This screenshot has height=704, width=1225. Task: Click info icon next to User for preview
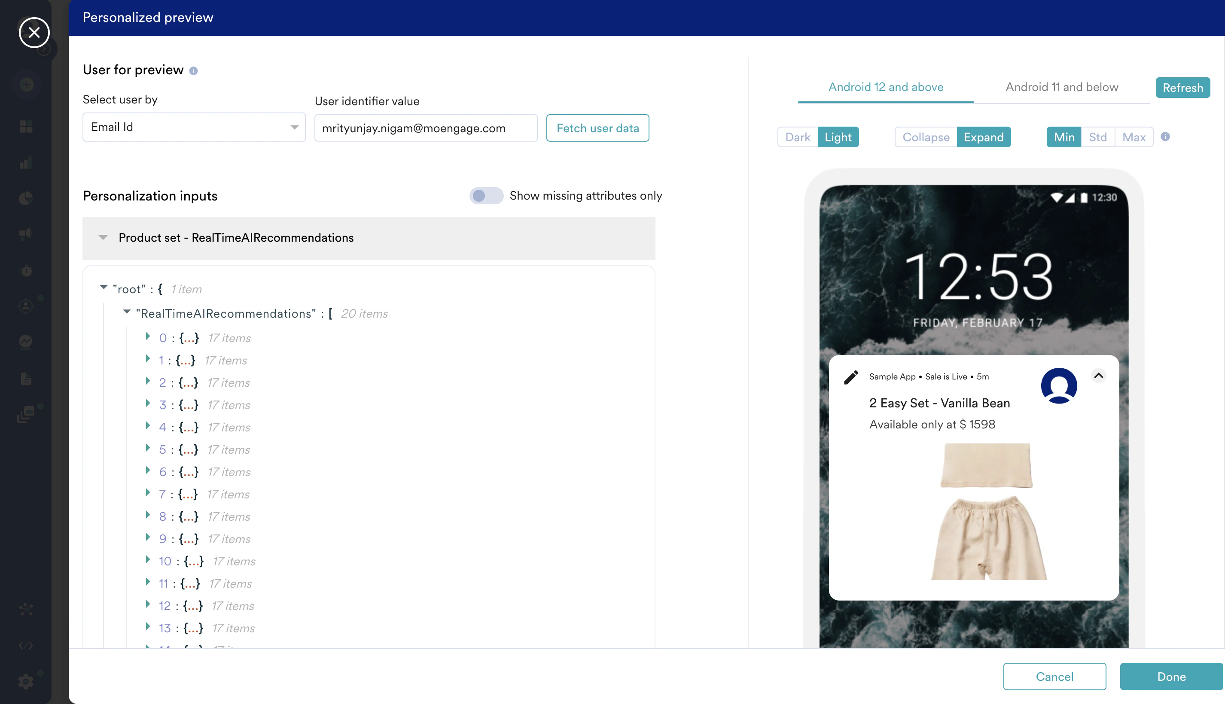194,71
